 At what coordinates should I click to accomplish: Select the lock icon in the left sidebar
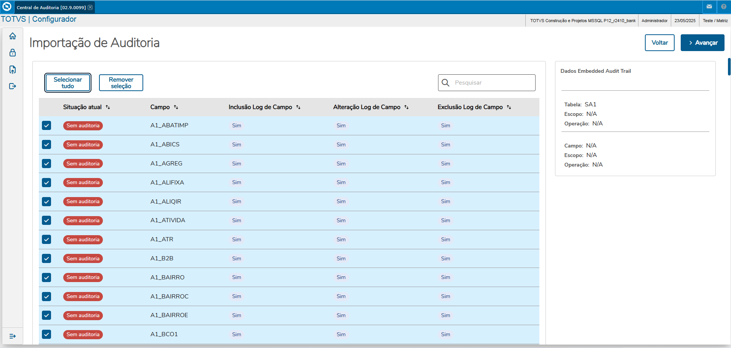pos(13,53)
